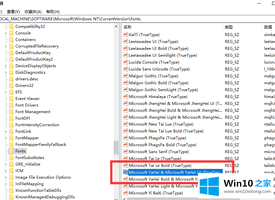This screenshot has height=200, width=275.
Task: Click the folder icon of Console key
Action: click(x=11, y=33)
